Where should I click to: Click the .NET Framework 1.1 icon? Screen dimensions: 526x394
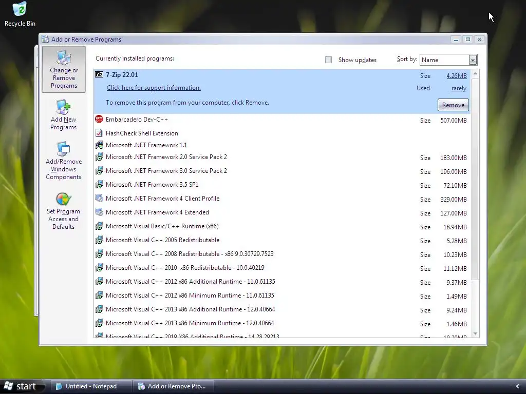pyautogui.click(x=99, y=145)
